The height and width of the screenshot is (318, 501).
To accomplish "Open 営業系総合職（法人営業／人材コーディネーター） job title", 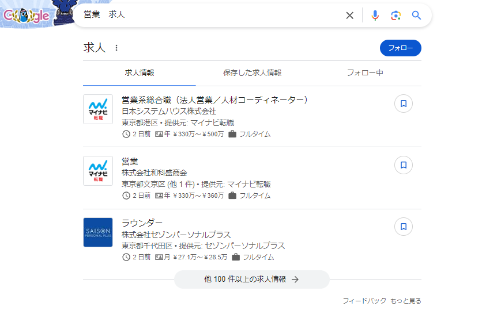I will point(214,100).
